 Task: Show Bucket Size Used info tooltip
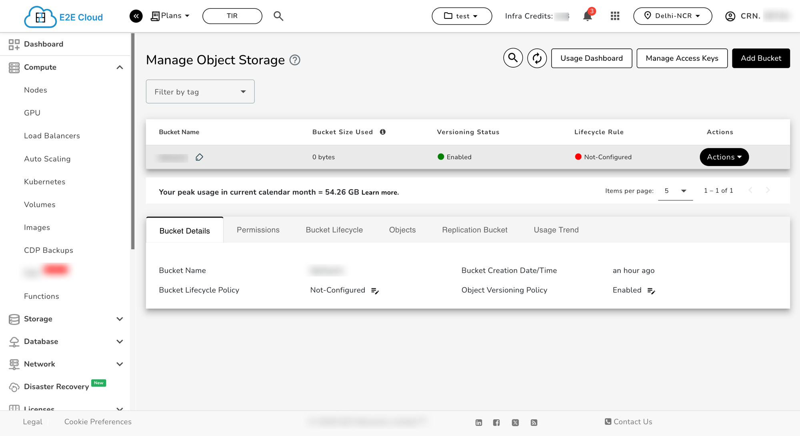[383, 132]
